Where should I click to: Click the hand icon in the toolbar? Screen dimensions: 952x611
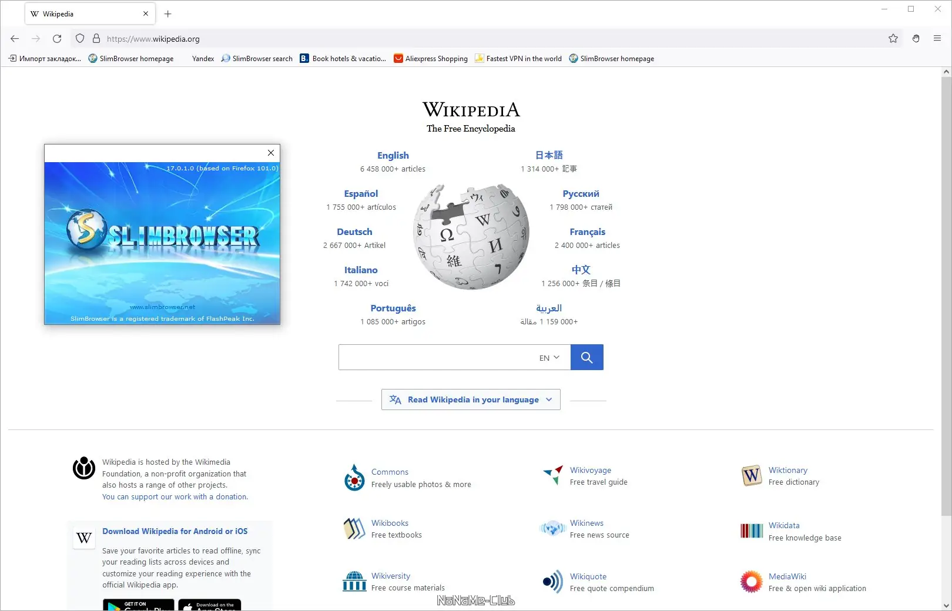coord(916,39)
